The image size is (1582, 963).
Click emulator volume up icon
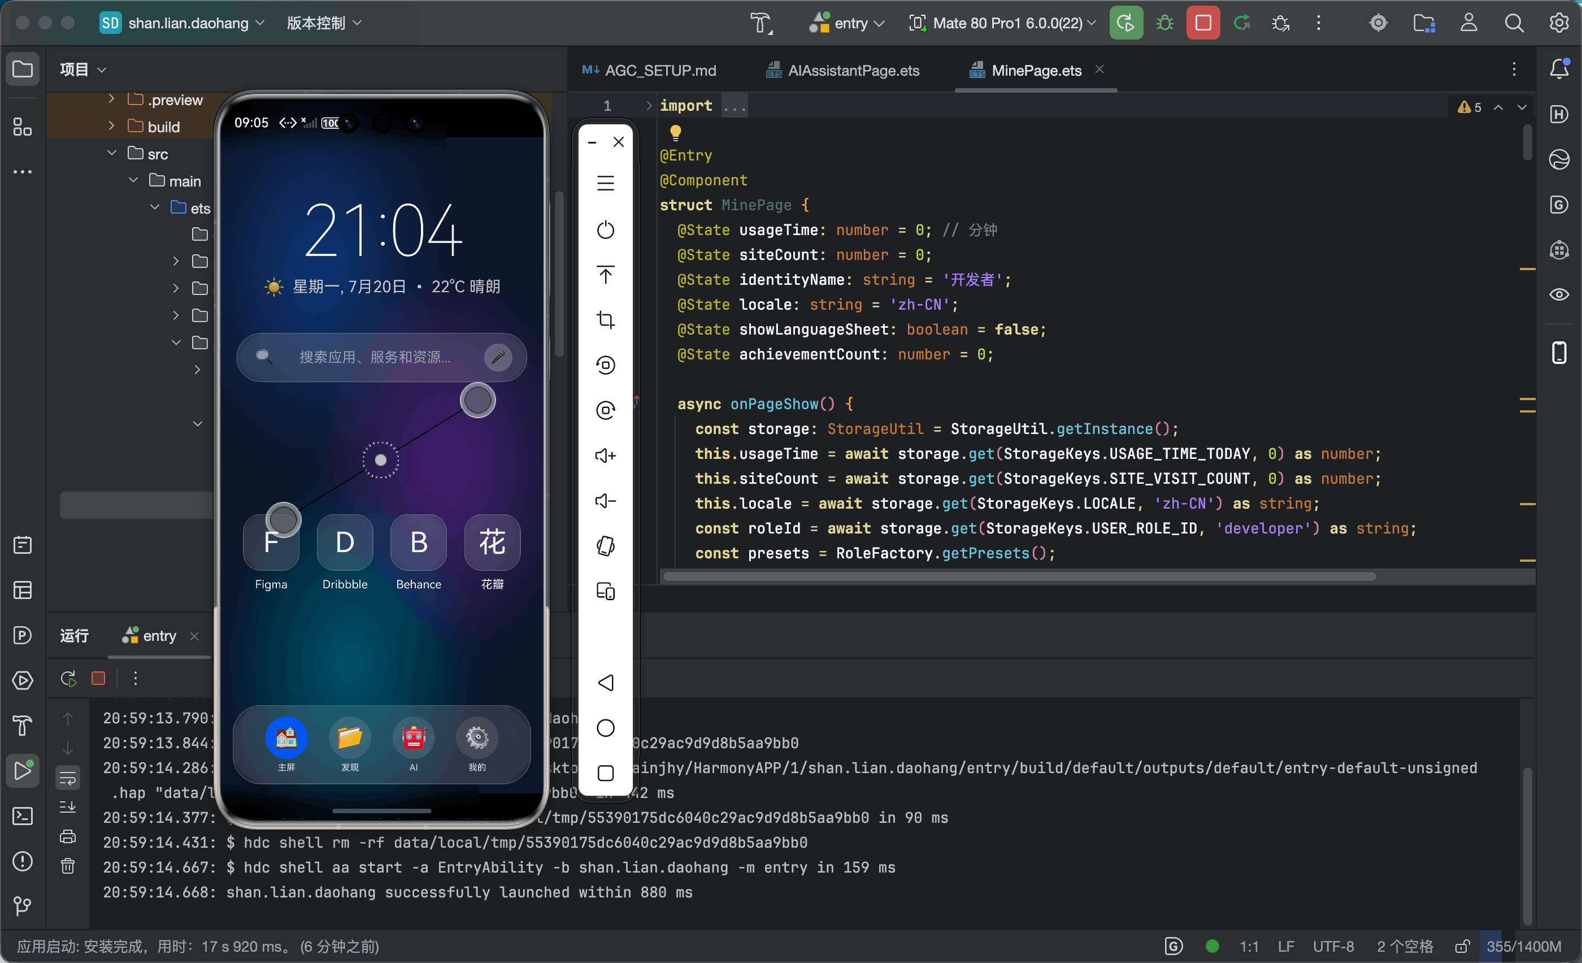point(606,455)
